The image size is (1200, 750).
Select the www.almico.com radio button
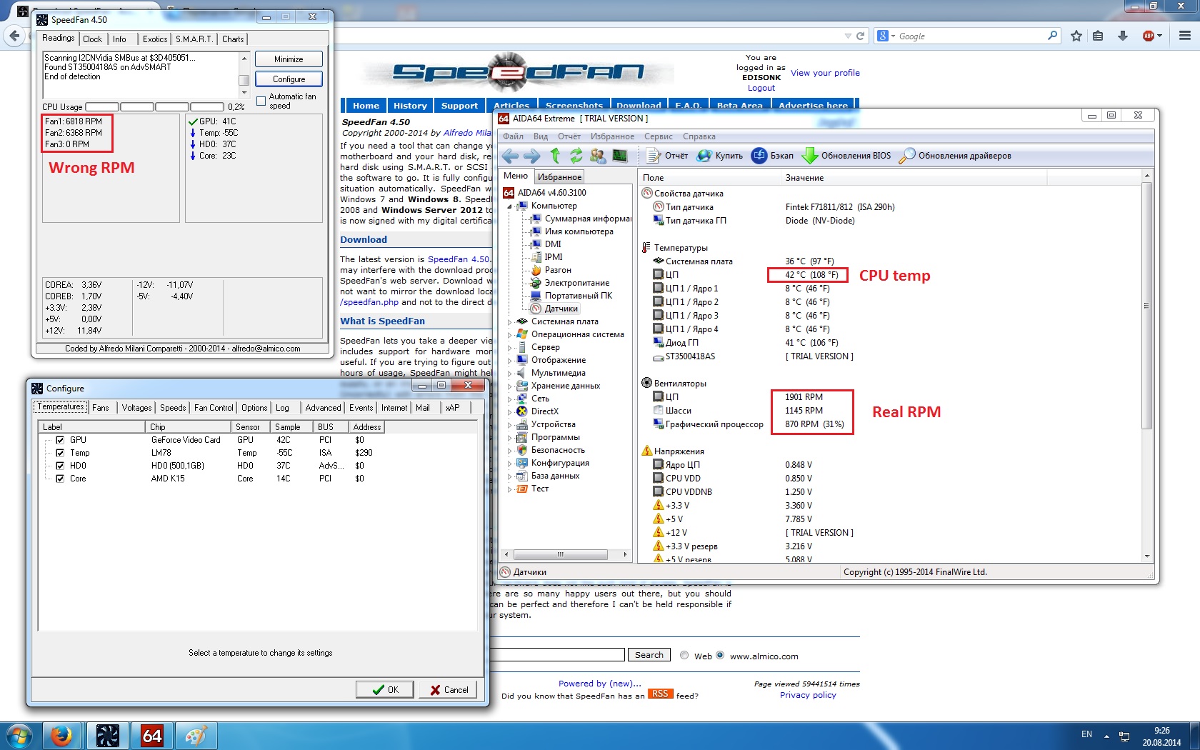pyautogui.click(x=720, y=656)
